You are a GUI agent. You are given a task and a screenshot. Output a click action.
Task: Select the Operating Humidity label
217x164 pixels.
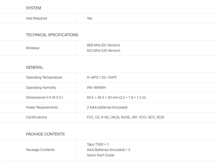click(41, 88)
